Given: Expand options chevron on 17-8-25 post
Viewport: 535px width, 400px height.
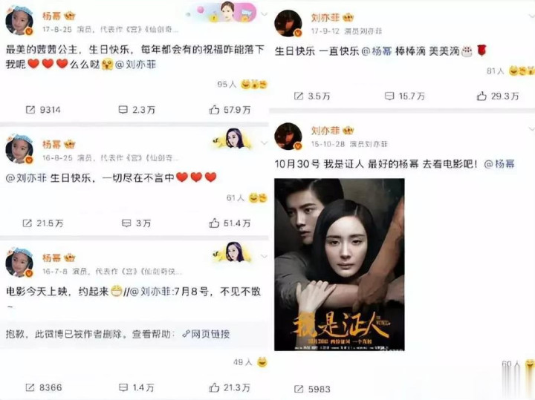Looking at the screenshot, I should pos(264,14).
